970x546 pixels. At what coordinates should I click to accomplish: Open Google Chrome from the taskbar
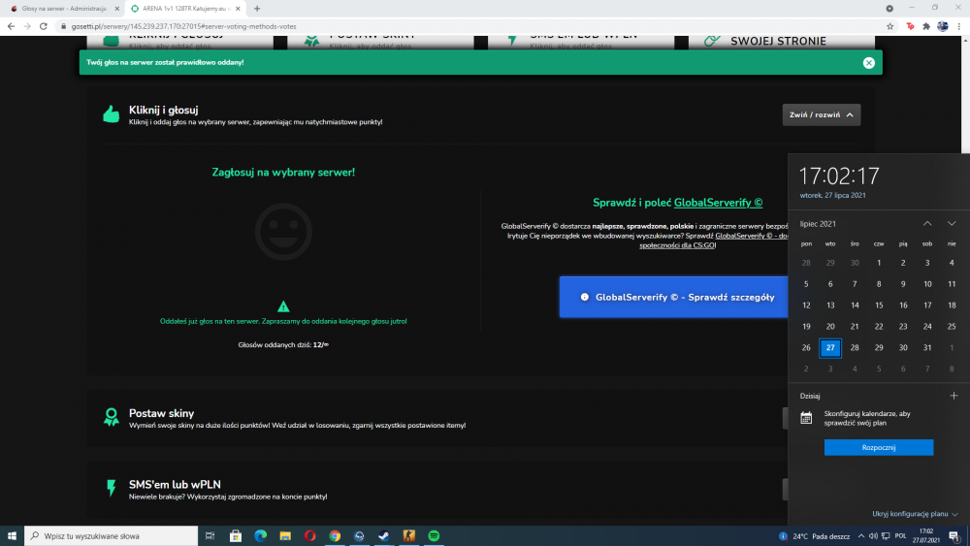(335, 536)
